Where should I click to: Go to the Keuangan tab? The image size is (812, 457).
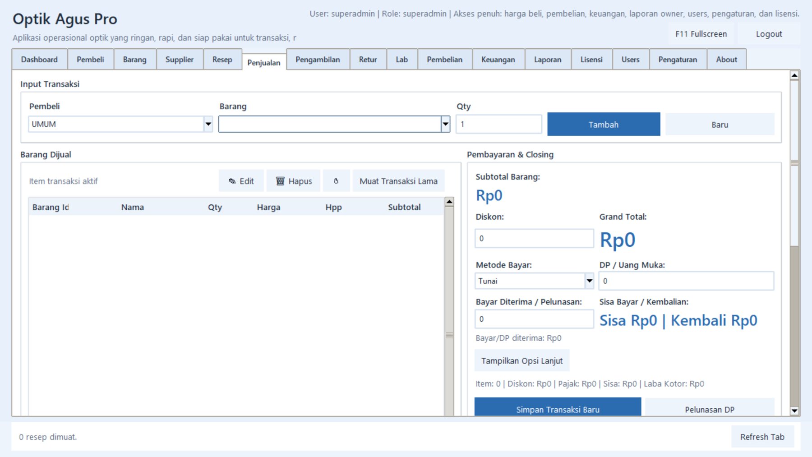point(498,60)
